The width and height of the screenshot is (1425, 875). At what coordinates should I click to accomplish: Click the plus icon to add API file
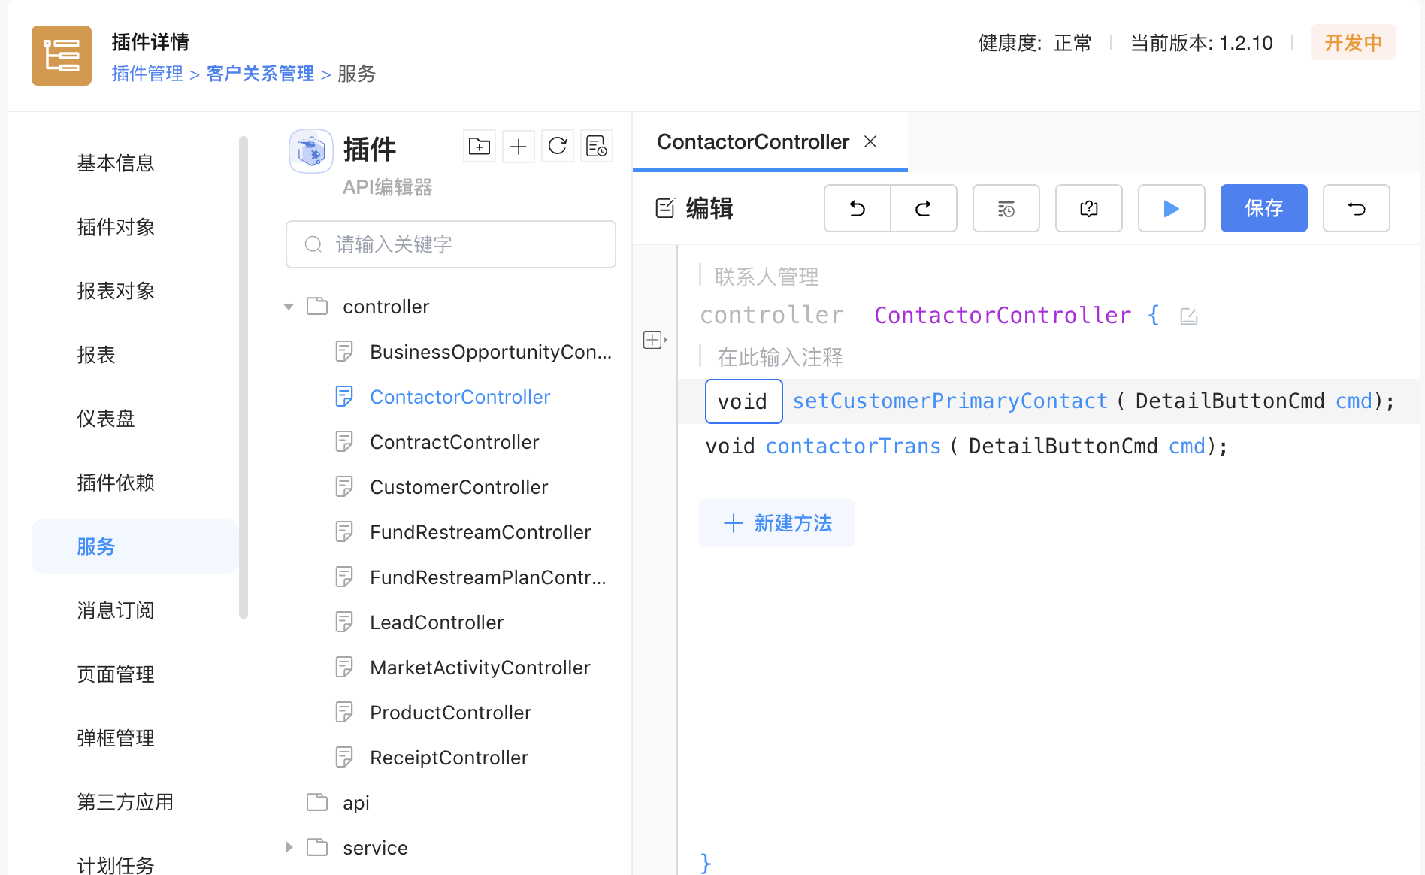coord(519,146)
